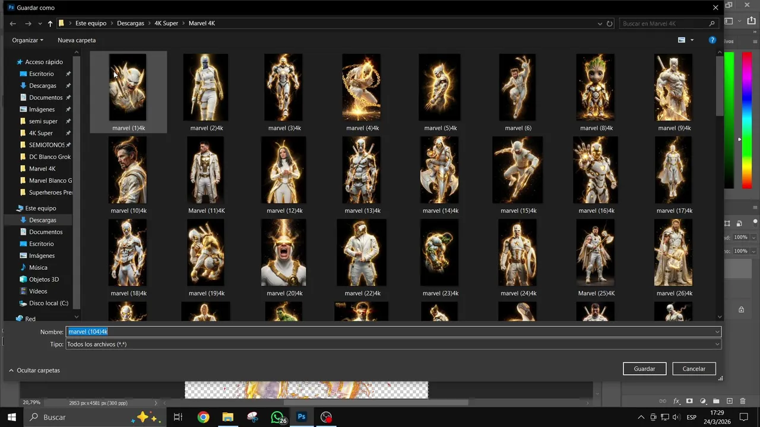Click the Buscar en Marvel 4K search box

point(669,24)
